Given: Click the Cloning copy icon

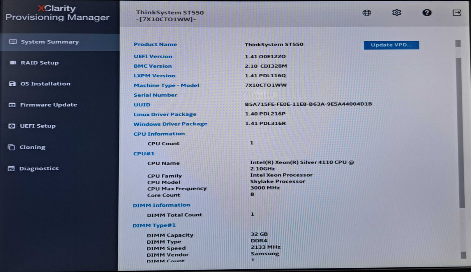Looking at the screenshot, I should point(12,147).
